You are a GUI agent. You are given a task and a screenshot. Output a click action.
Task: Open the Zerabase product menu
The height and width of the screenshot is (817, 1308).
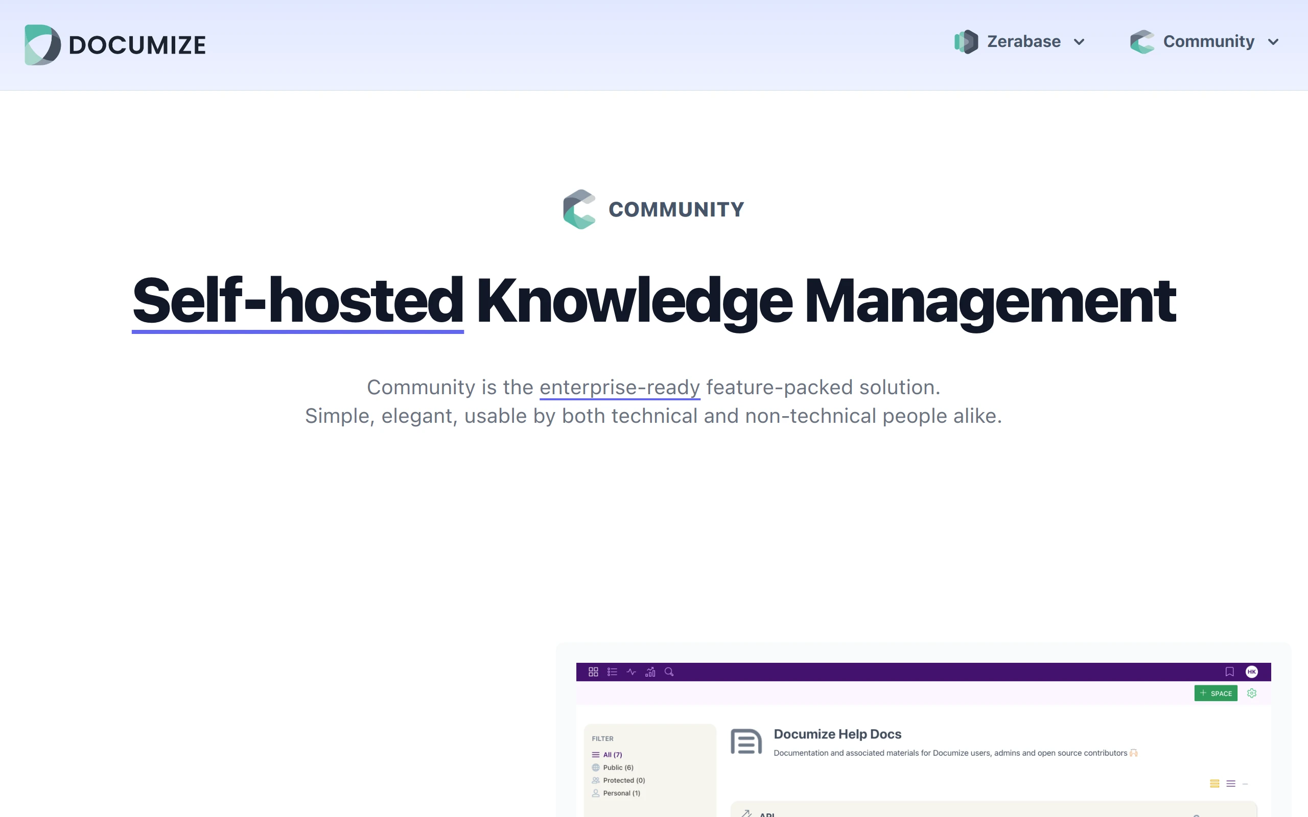click(x=1023, y=41)
